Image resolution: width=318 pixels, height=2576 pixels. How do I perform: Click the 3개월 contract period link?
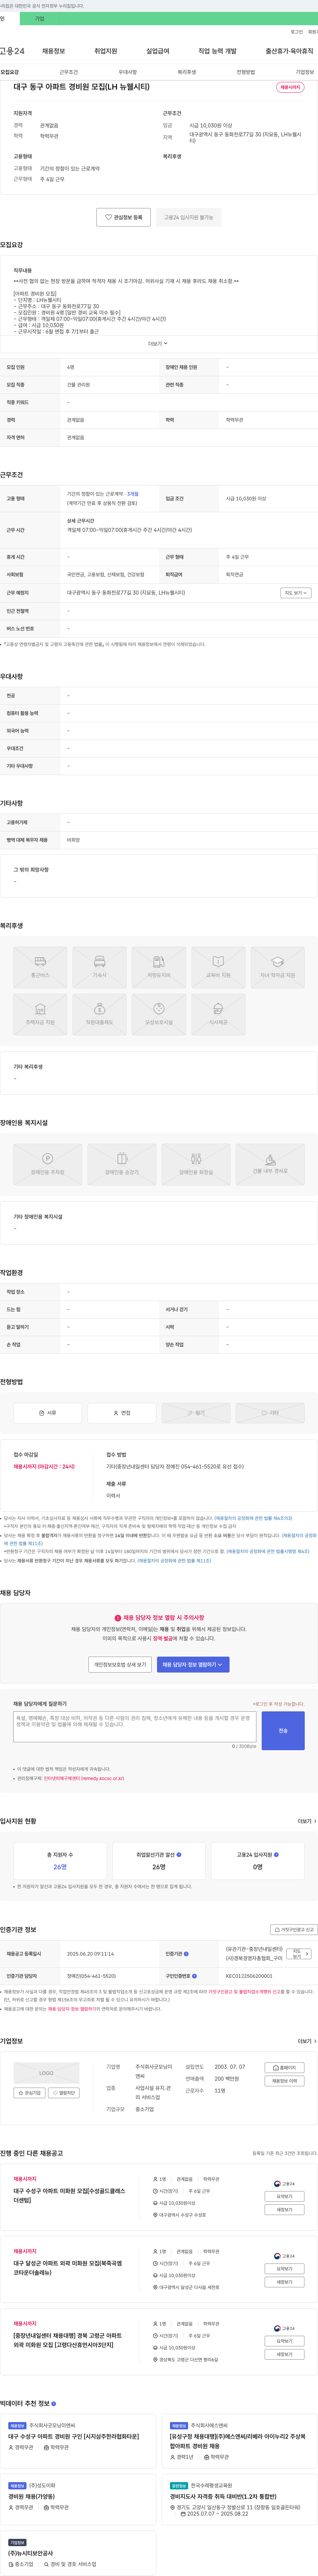132,494
